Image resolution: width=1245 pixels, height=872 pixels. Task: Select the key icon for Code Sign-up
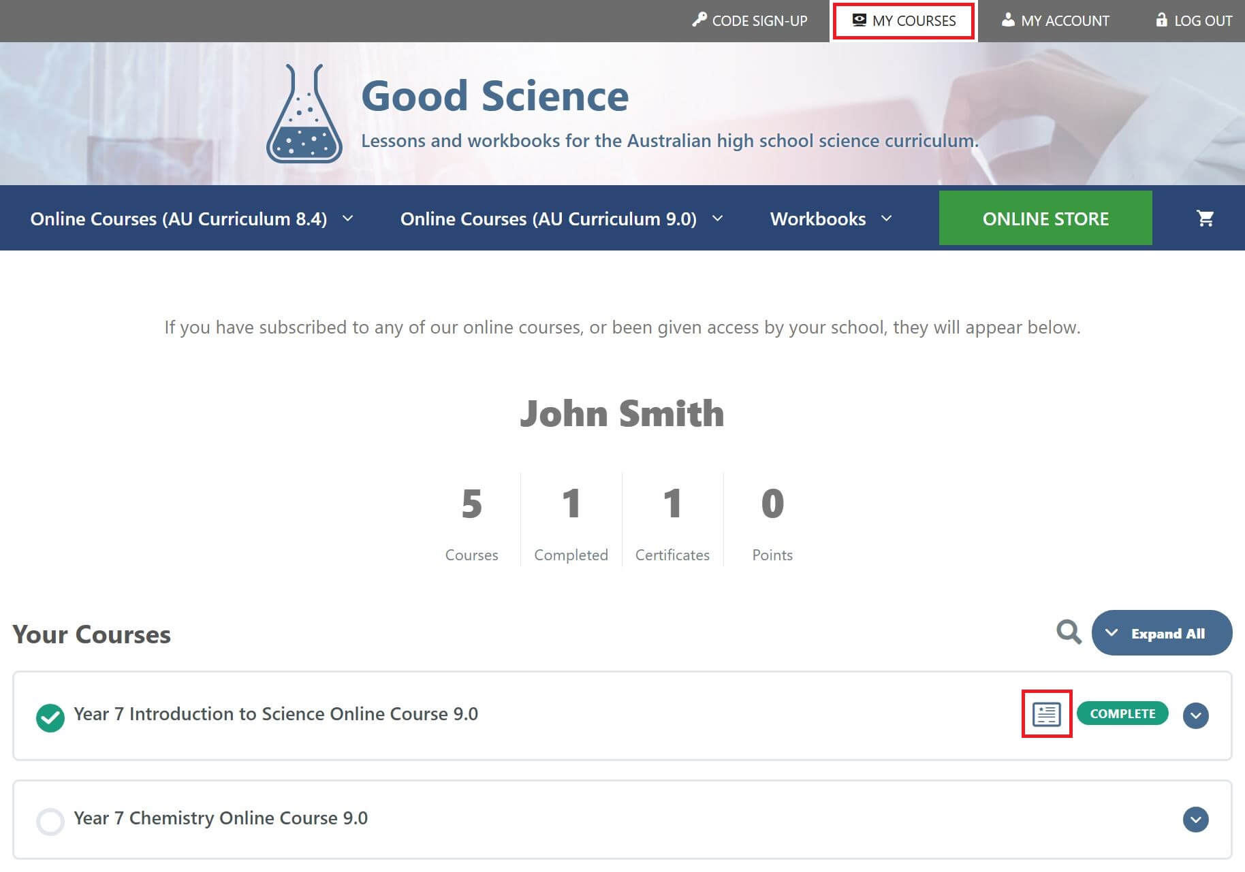(699, 20)
